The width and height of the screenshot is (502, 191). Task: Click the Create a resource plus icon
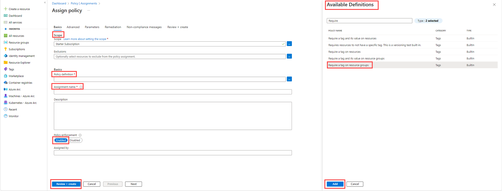pyautogui.click(x=5, y=9)
